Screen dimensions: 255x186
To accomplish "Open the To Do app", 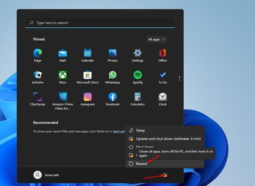I will (163, 77).
